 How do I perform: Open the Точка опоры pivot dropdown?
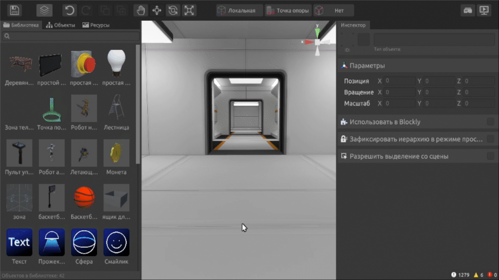[288, 11]
